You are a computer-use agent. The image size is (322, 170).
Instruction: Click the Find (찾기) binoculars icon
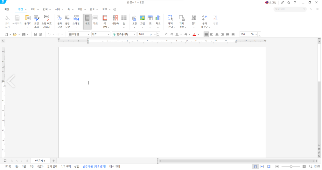pyautogui.click(x=194, y=18)
